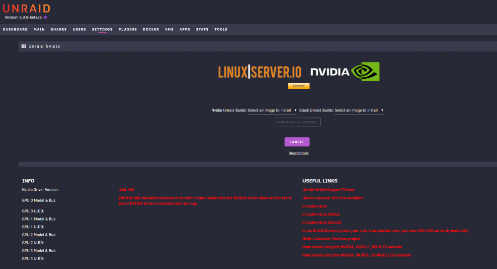Click the UNRAID logo

coord(27,8)
